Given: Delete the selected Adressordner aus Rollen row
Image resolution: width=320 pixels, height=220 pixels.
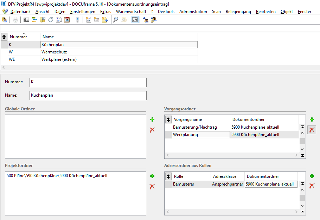Looking at the screenshot, I should [x=312, y=186].
